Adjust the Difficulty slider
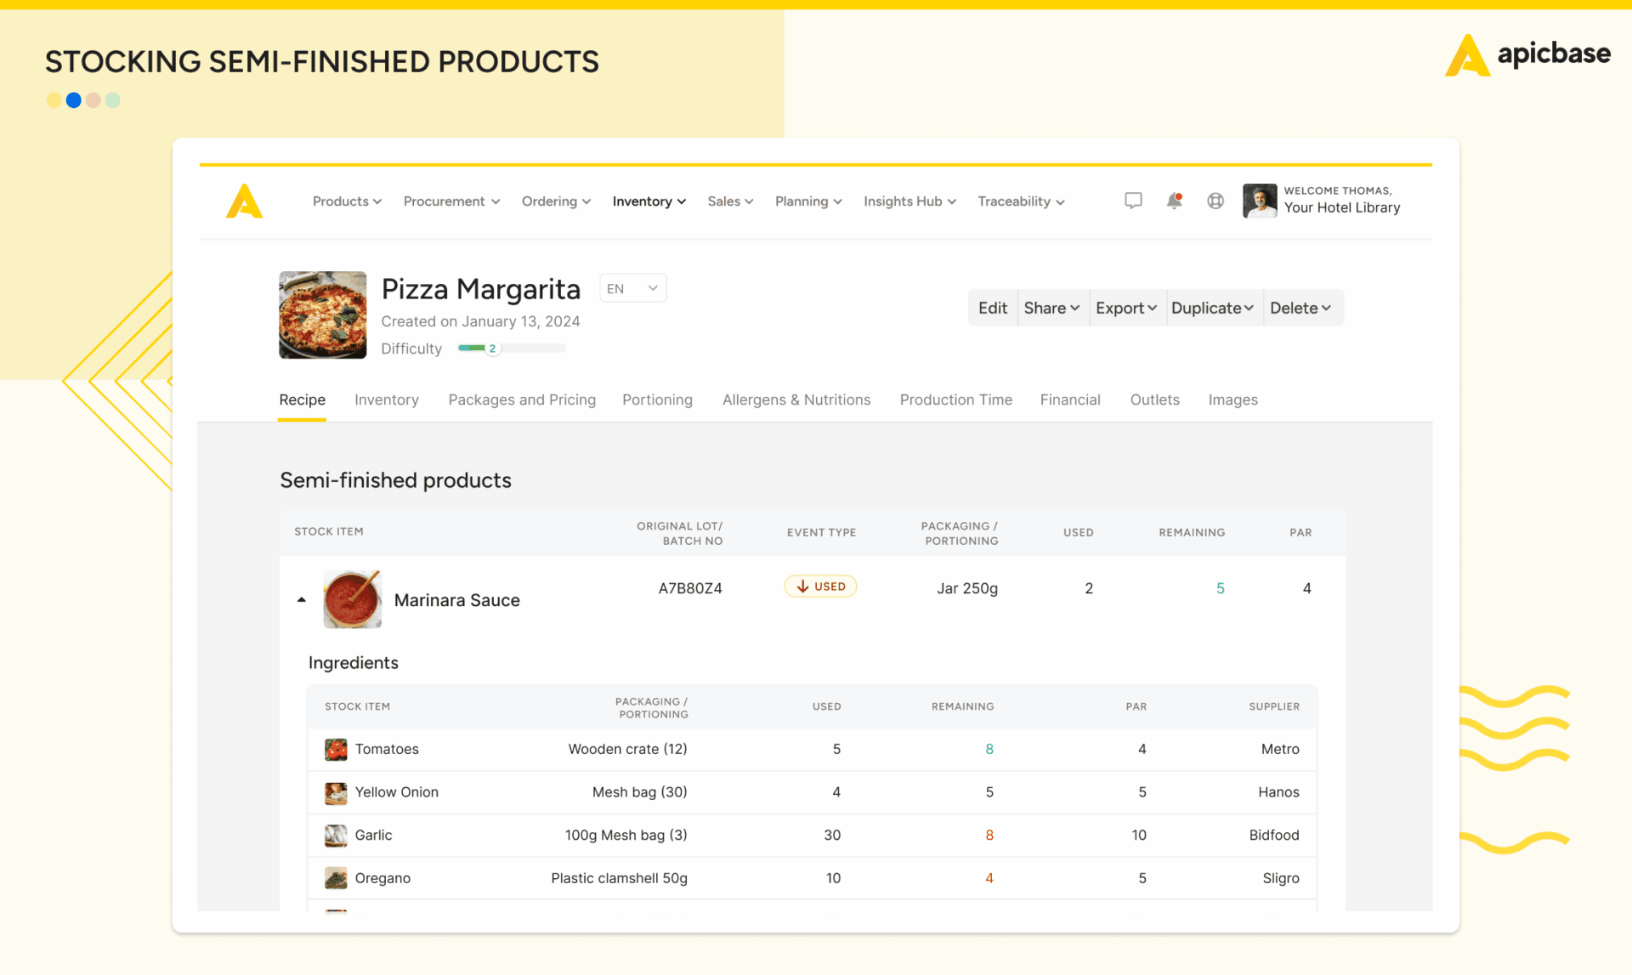The width and height of the screenshot is (1632, 975). tap(492, 349)
